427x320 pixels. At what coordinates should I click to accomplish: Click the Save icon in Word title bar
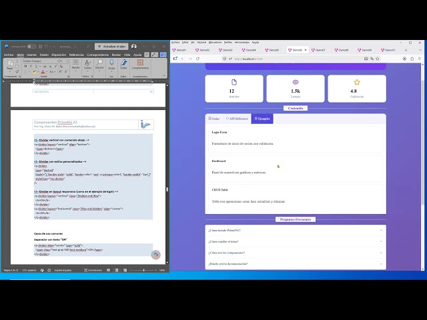[40, 47]
